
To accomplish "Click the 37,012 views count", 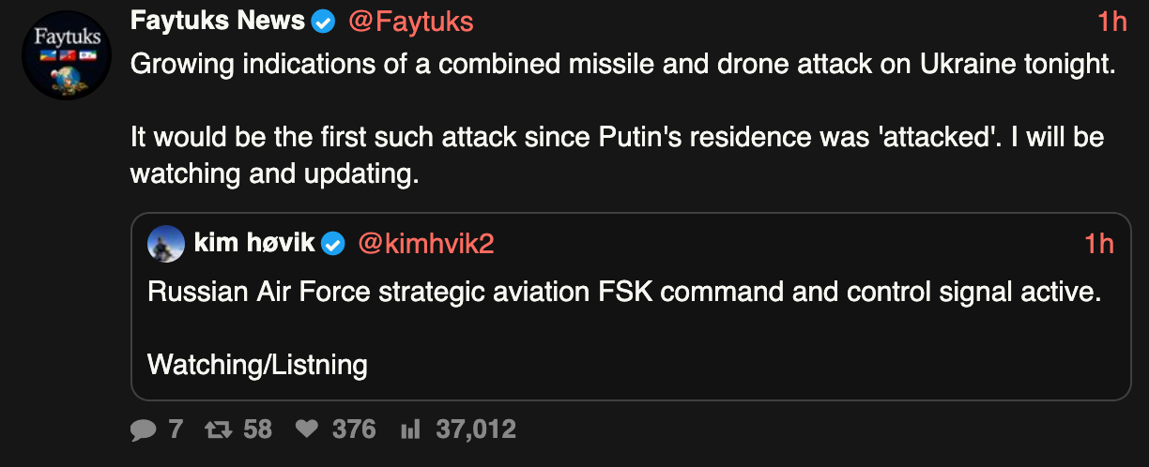I will 476,429.
